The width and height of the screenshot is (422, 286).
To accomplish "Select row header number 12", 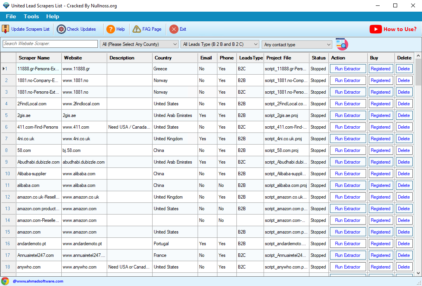I will [8, 197].
